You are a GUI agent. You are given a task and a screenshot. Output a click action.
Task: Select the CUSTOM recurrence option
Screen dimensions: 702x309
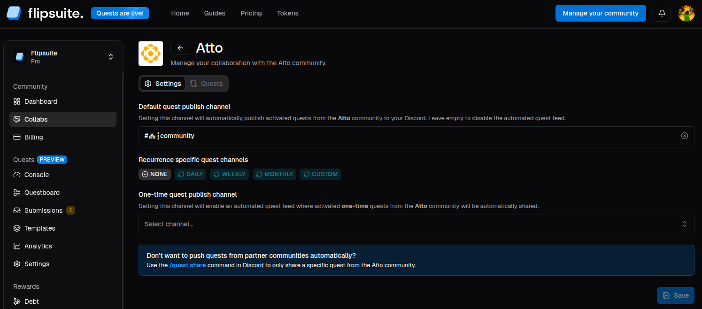[x=321, y=174]
